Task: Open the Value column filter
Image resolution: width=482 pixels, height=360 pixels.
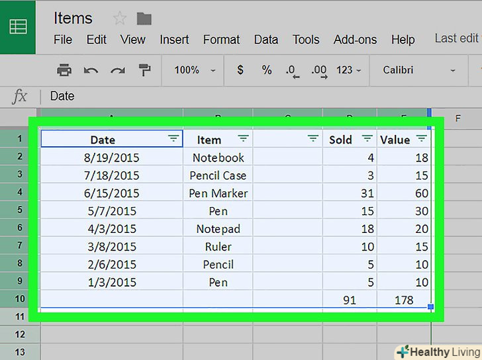Action: point(421,138)
